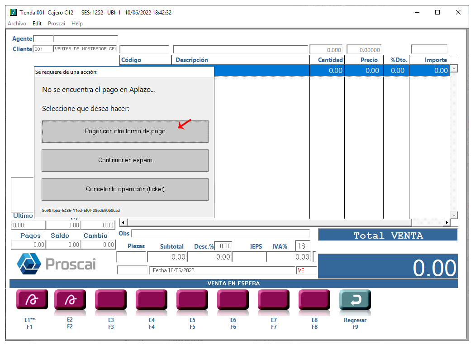Open the Archivo menu
Image resolution: width=475 pixels, height=346 pixels.
(17, 24)
